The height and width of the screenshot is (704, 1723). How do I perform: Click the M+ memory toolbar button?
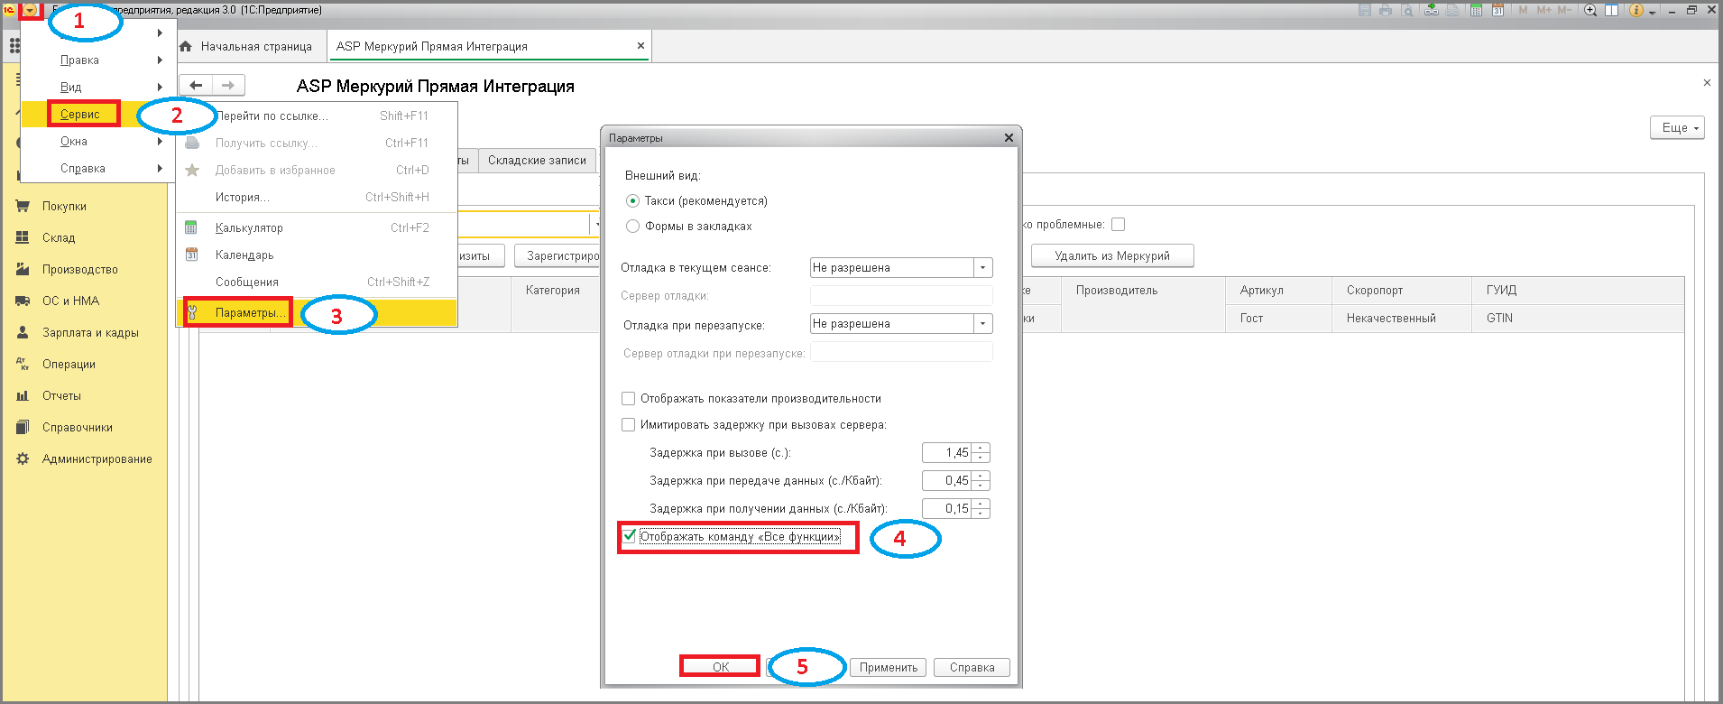click(x=1544, y=10)
